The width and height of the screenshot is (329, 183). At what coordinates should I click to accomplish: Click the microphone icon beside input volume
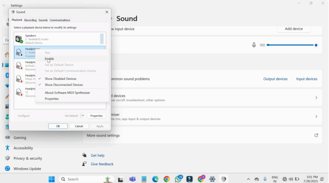254,45
